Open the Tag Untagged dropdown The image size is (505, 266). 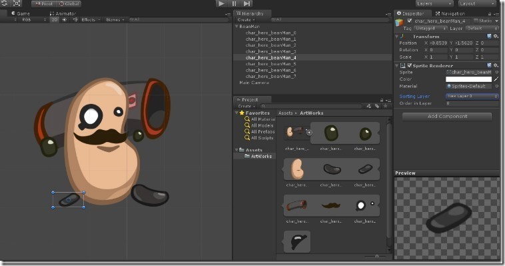tap(430, 29)
